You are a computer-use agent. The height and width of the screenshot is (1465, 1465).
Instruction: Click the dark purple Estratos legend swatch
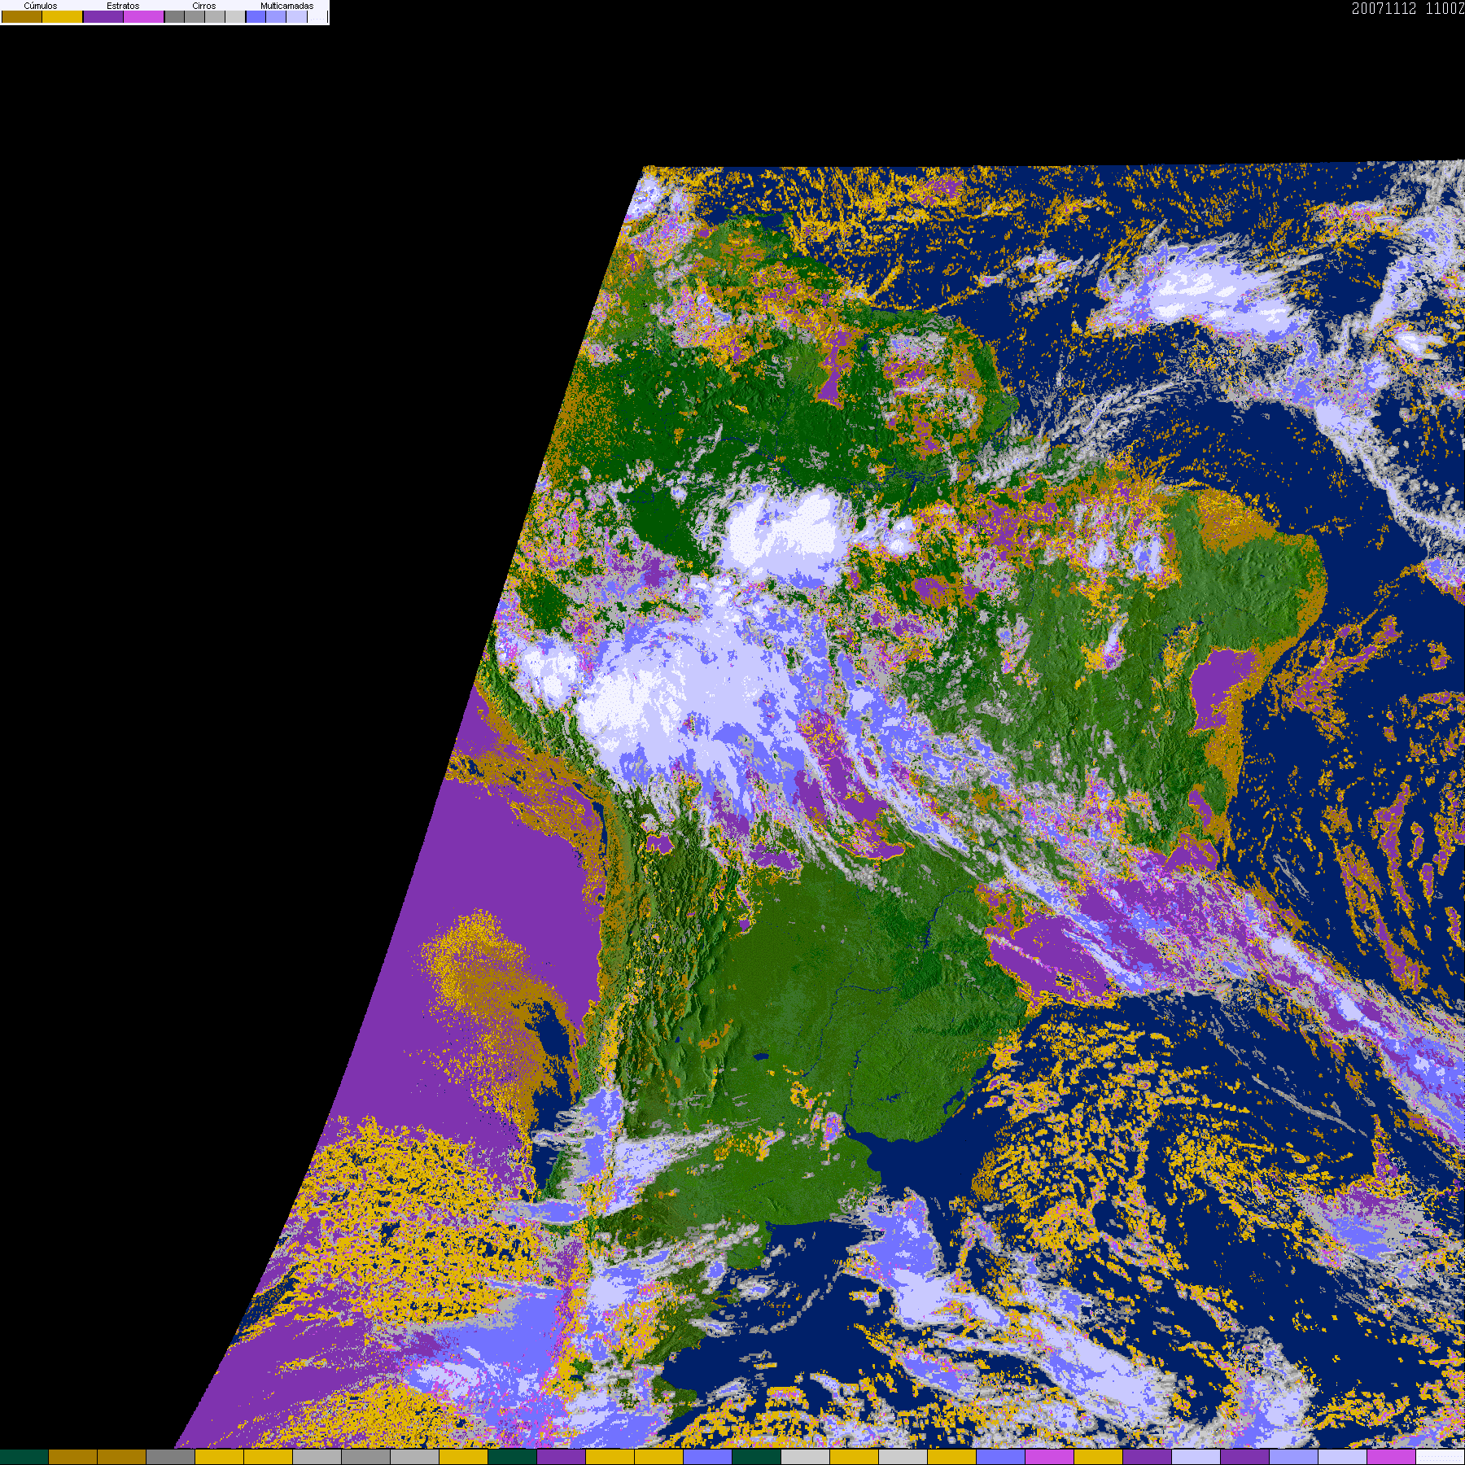[103, 16]
